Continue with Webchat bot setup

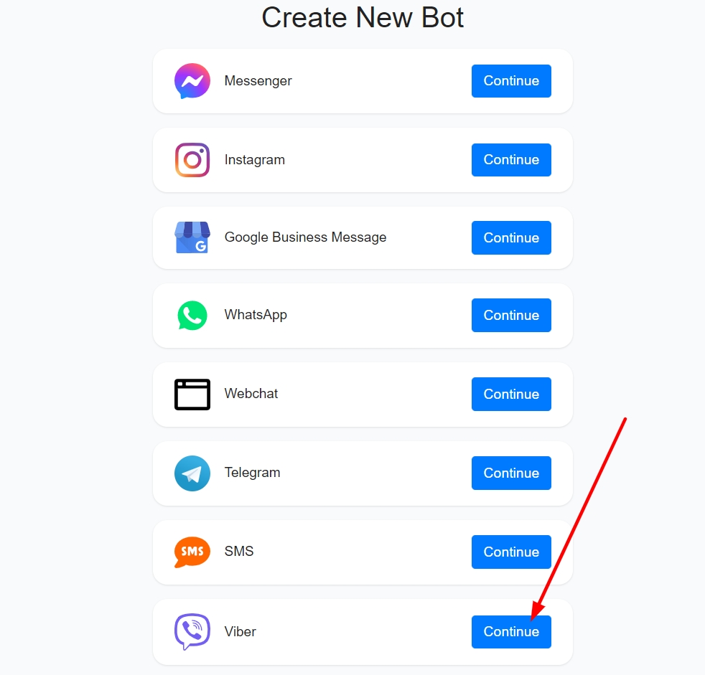point(511,395)
